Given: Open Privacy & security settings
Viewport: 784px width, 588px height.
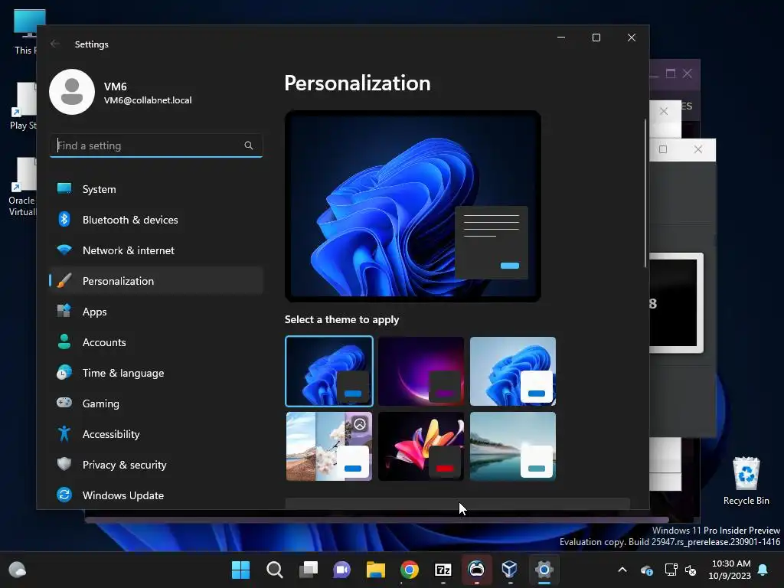Looking at the screenshot, I should click(156, 465).
